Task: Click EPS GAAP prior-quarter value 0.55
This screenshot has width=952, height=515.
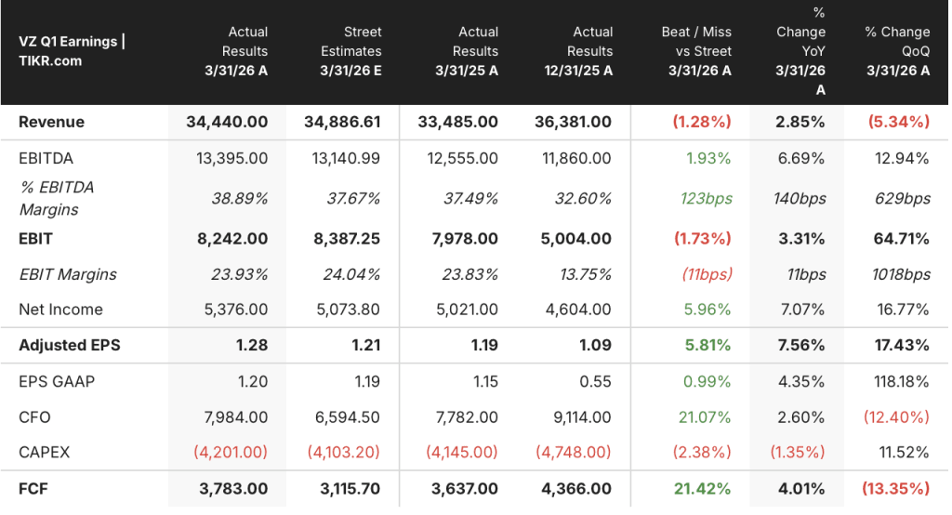Action: 596,381
